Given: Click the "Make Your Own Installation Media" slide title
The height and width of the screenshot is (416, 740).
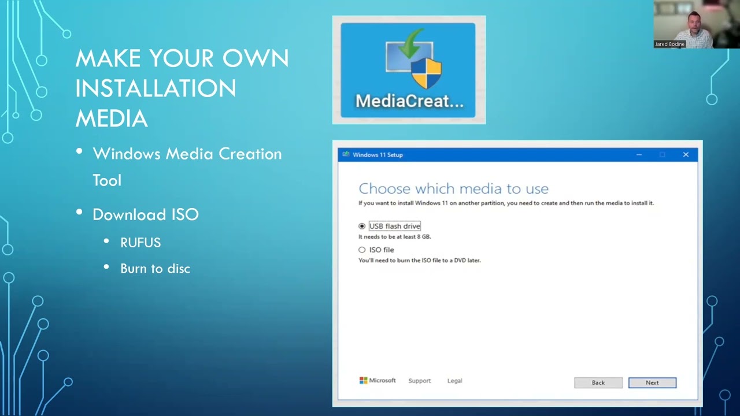Looking at the screenshot, I should tap(182, 88).
